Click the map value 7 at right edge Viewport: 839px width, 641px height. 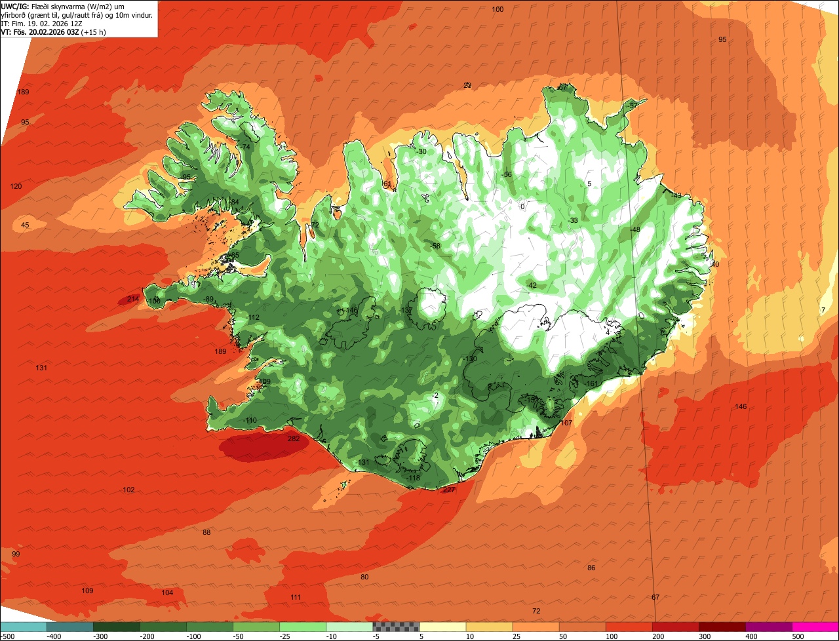pos(823,310)
